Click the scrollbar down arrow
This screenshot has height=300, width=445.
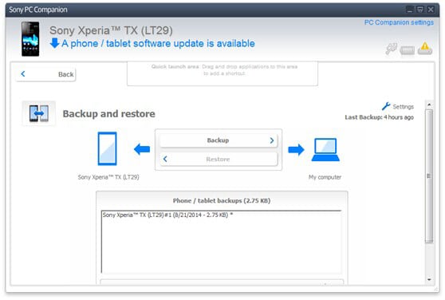(429, 279)
